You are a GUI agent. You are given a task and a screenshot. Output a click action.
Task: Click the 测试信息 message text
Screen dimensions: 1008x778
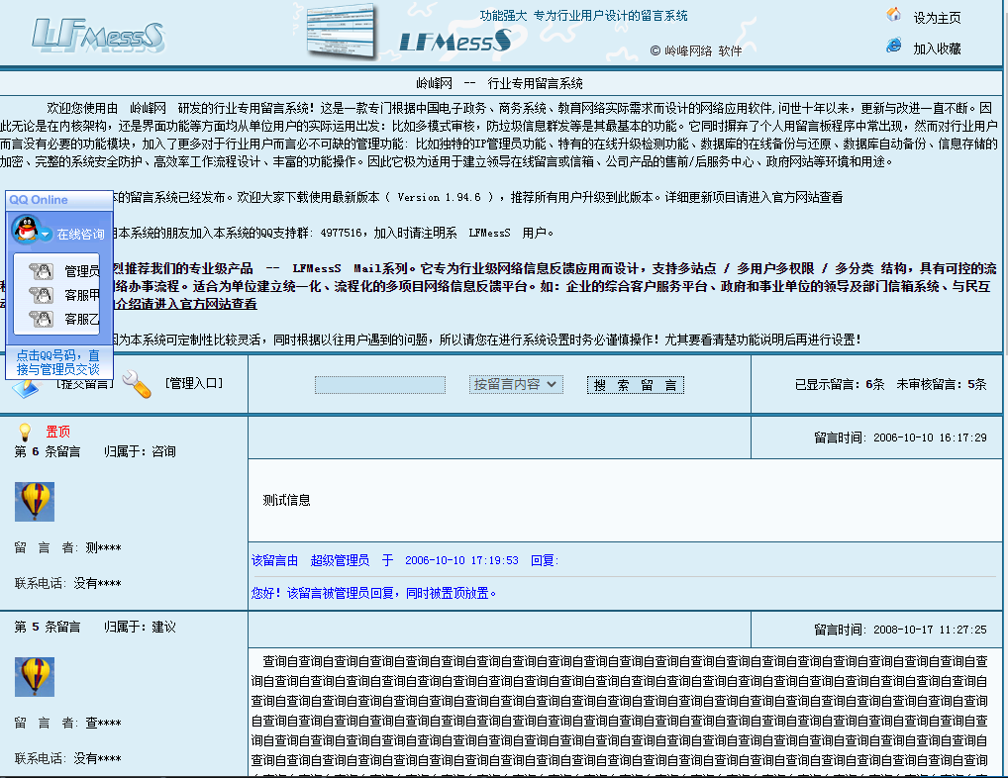pos(287,500)
